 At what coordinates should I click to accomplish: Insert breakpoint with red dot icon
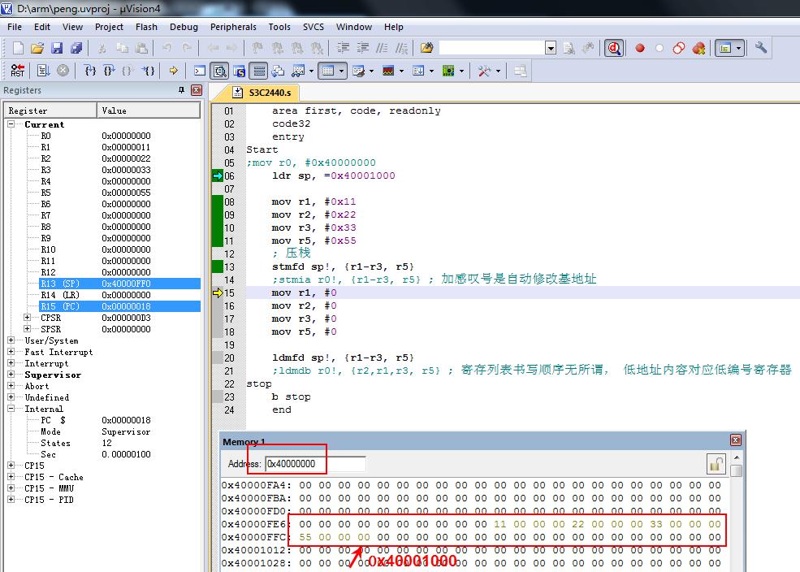pos(640,48)
